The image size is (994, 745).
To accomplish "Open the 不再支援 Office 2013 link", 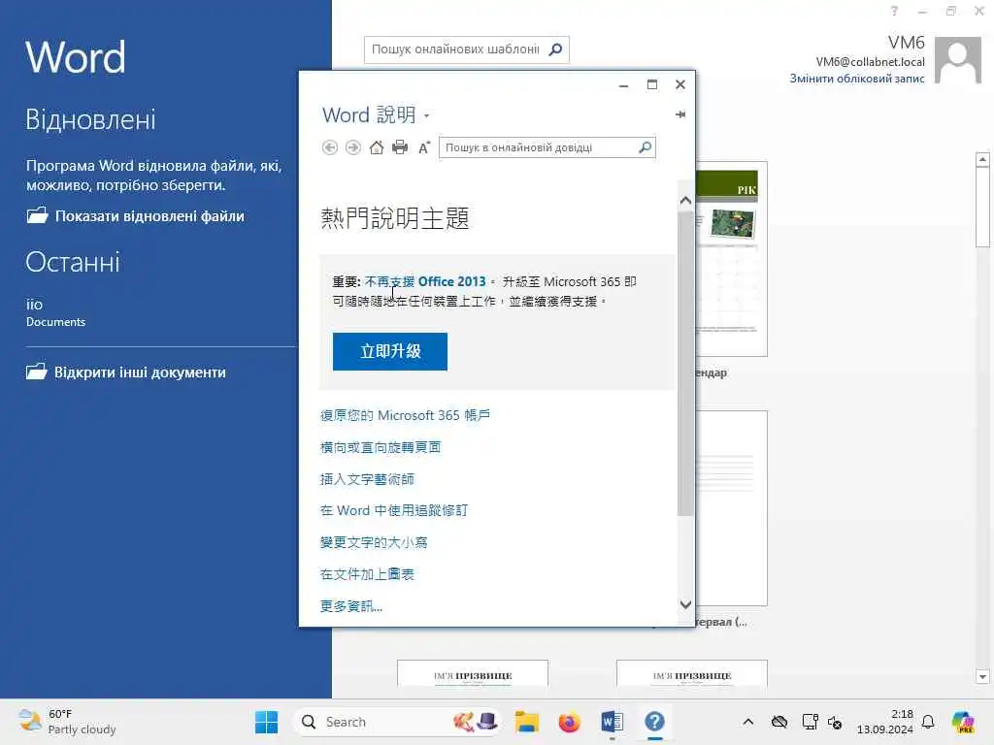I will tap(425, 281).
